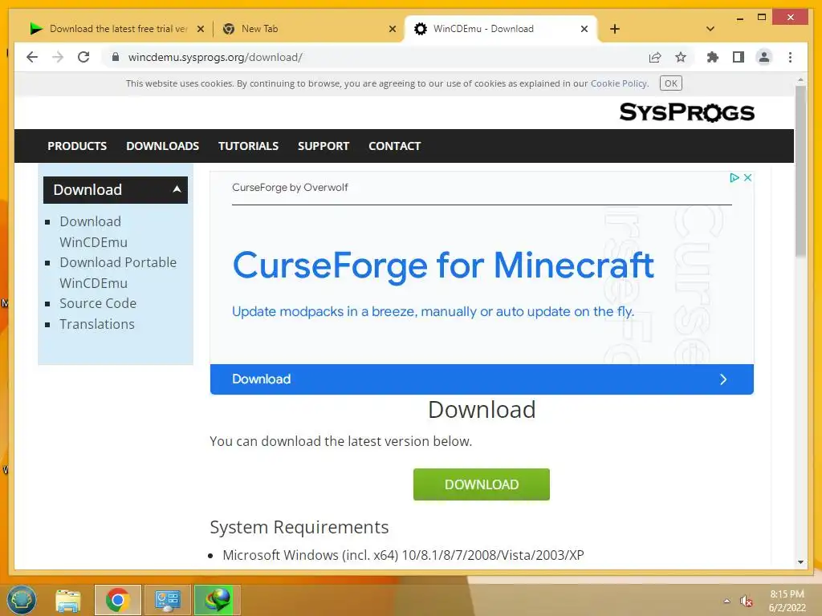Viewport: 822px width, 616px height.
Task: Click the AdChoices triangle icon
Action: point(735,177)
